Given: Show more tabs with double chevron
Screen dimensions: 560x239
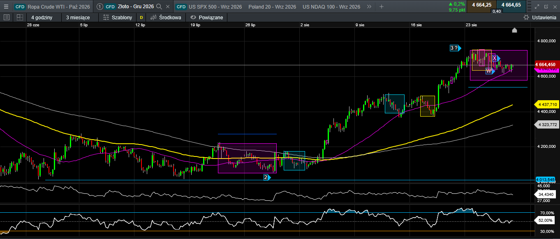Looking at the screenshot, I should 369,7.
